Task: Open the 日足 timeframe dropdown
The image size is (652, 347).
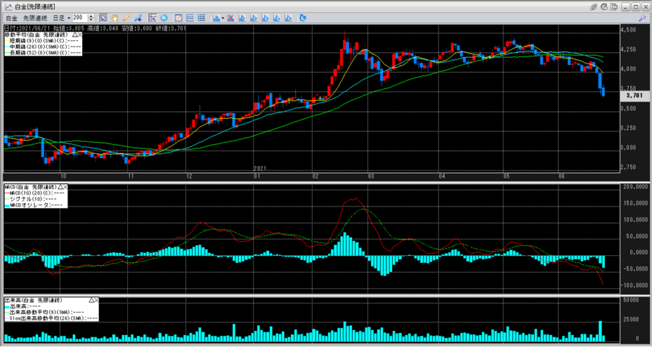Action: click(x=69, y=18)
